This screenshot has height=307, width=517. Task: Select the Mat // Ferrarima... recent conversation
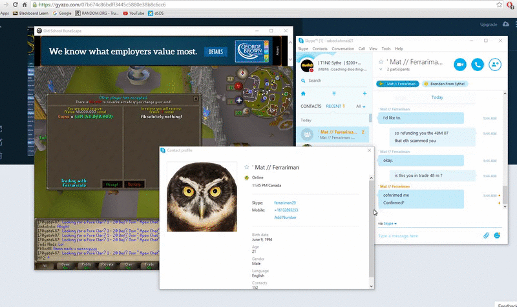(332, 135)
